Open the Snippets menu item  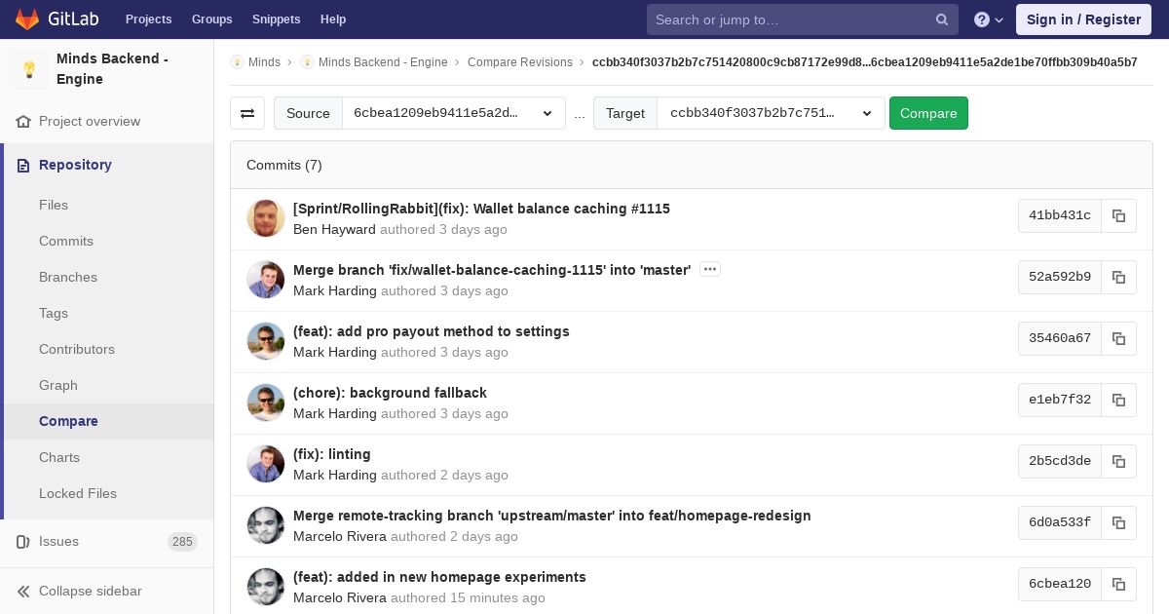click(x=276, y=19)
